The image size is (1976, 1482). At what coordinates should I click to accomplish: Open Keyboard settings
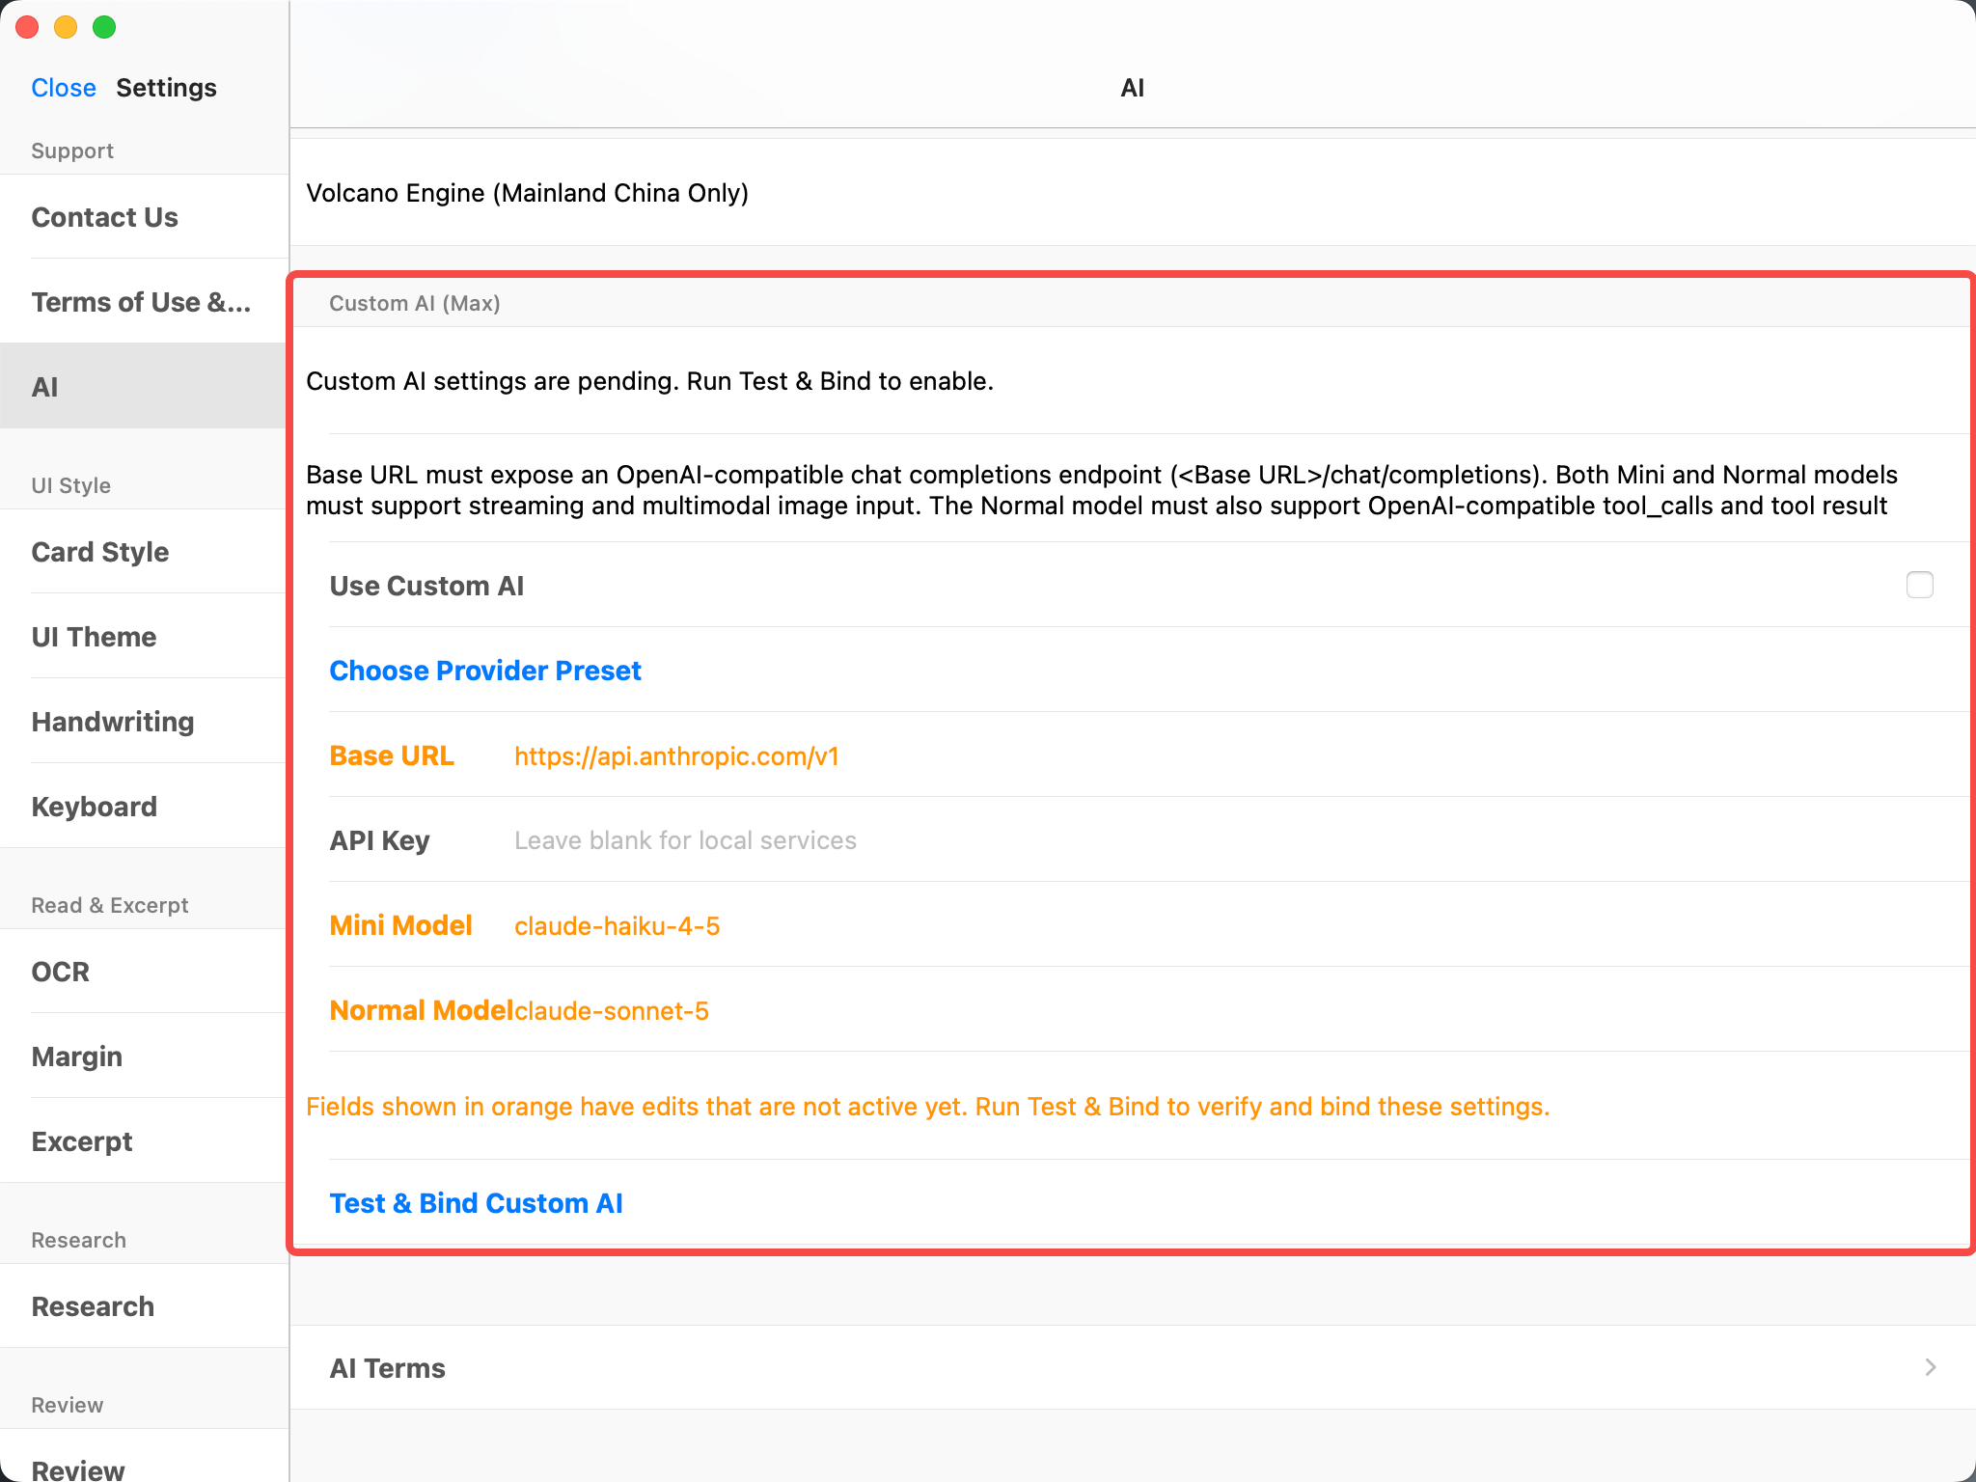[145, 807]
